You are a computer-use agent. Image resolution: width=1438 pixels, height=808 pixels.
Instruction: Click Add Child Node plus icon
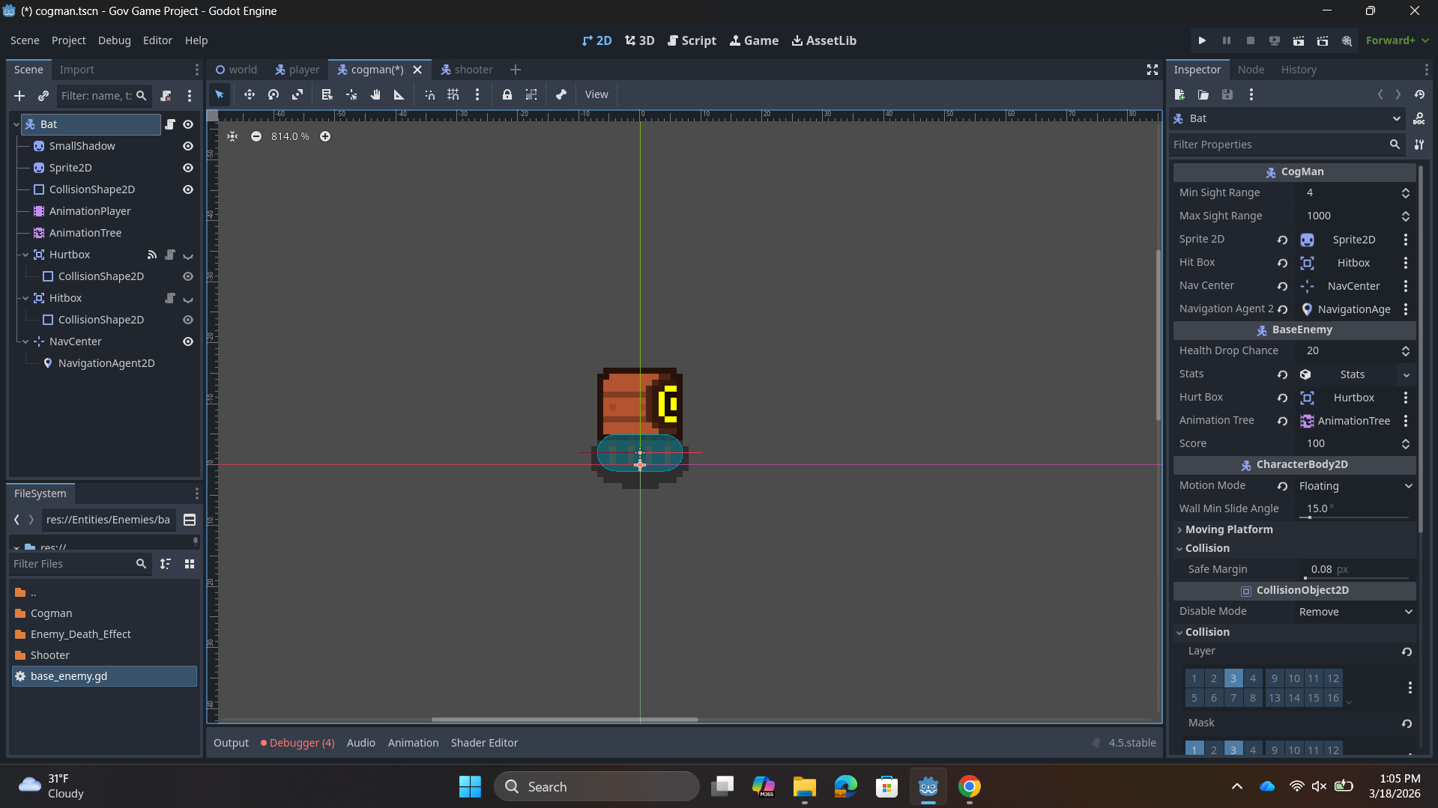coord(19,96)
